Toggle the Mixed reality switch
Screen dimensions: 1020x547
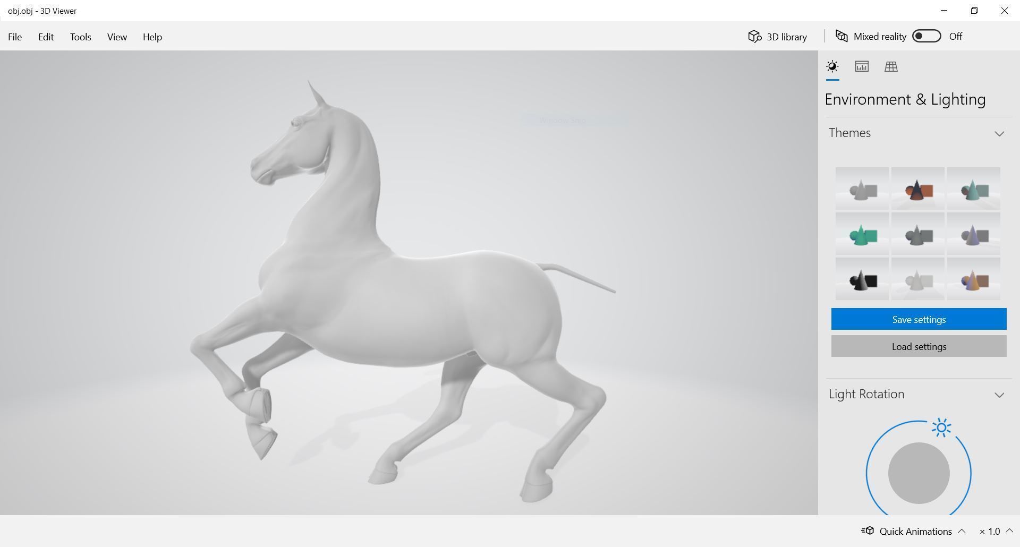[926, 36]
